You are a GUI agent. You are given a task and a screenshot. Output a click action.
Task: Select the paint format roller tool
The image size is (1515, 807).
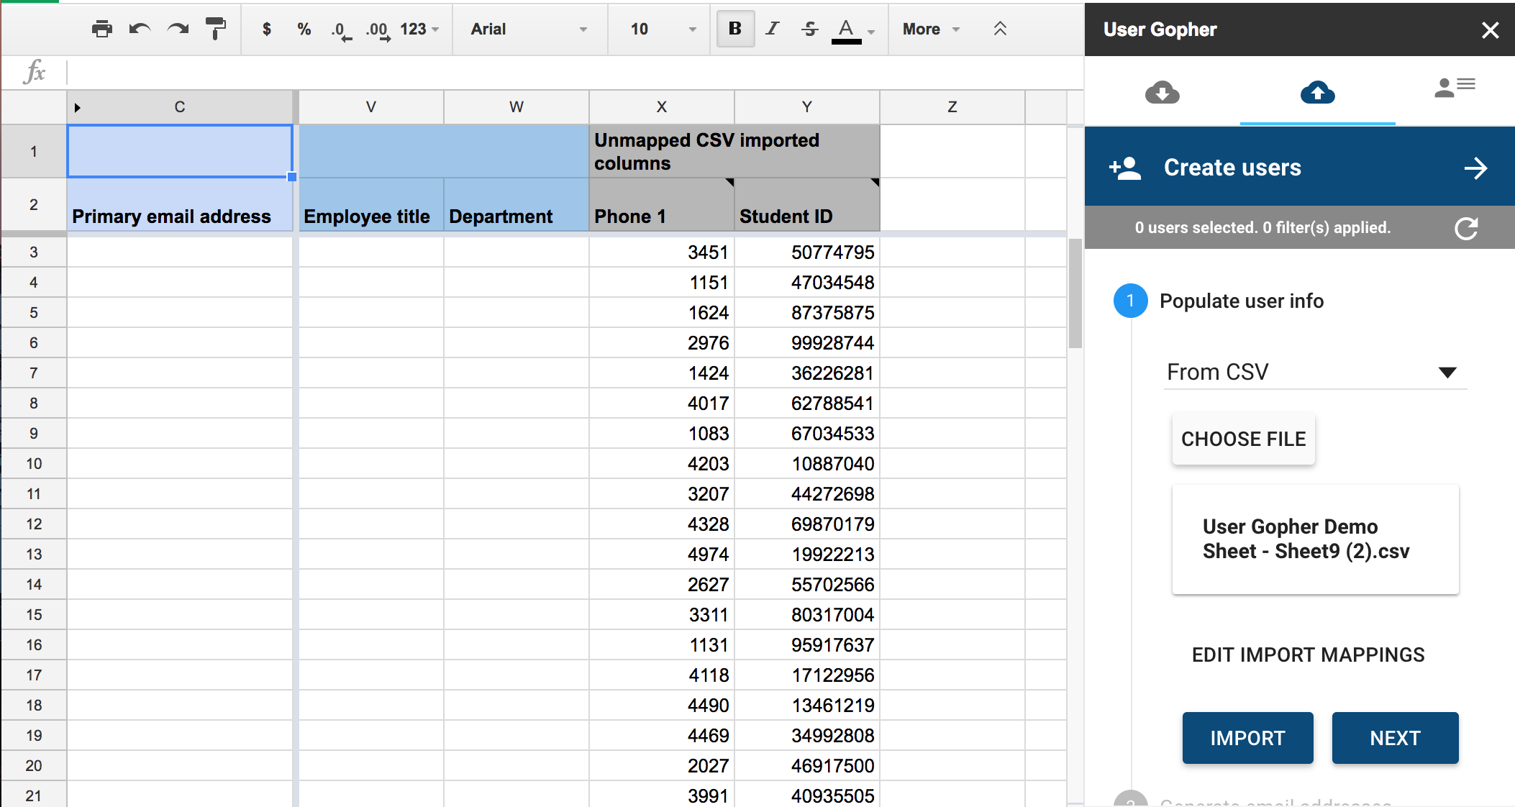(x=215, y=29)
